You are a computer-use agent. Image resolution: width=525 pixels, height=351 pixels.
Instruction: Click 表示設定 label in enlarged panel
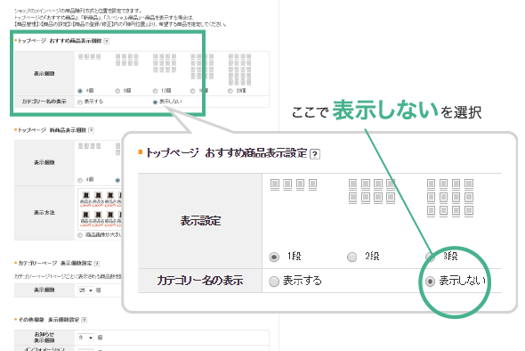[200, 221]
